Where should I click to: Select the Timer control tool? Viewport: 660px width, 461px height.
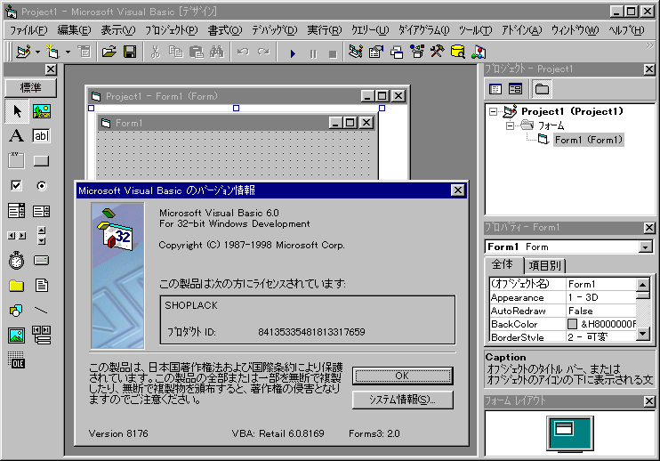click(x=17, y=261)
